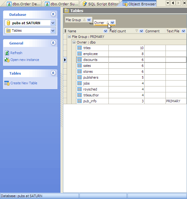Switch to the SQL Script Editor tab

pyautogui.click(x=100, y=4)
